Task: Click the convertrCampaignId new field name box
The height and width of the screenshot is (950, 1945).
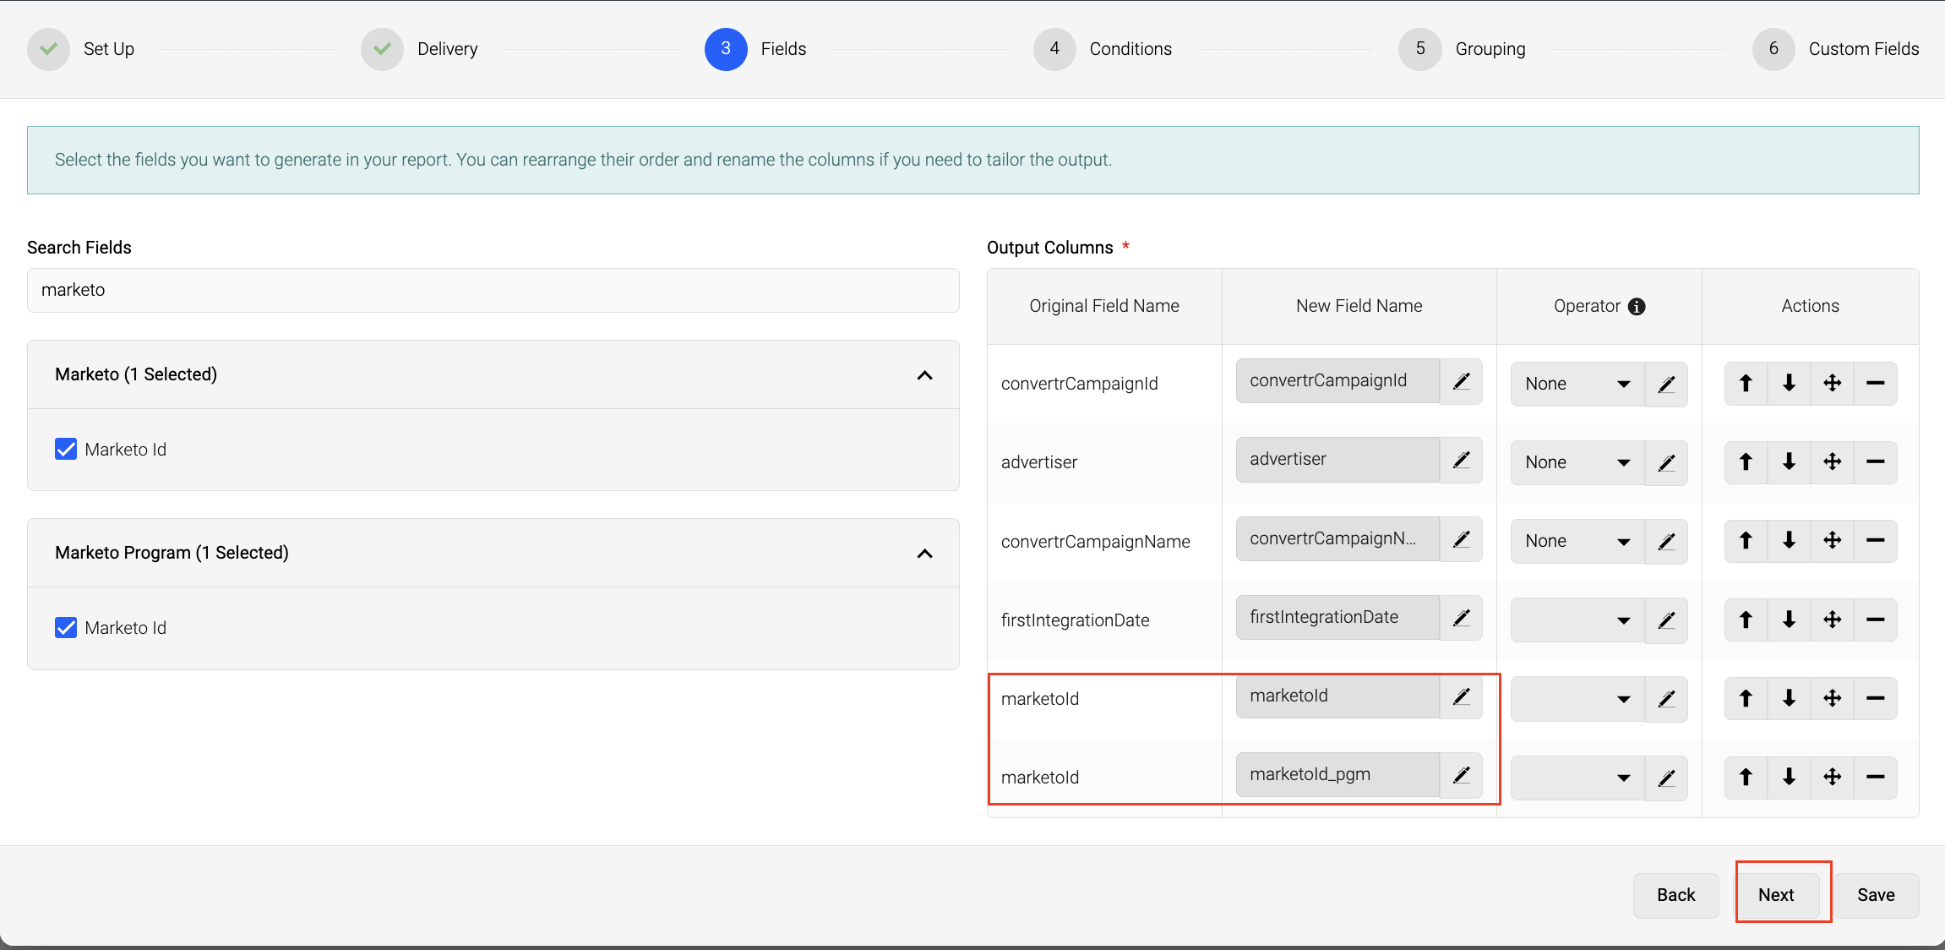Action: coord(1338,381)
